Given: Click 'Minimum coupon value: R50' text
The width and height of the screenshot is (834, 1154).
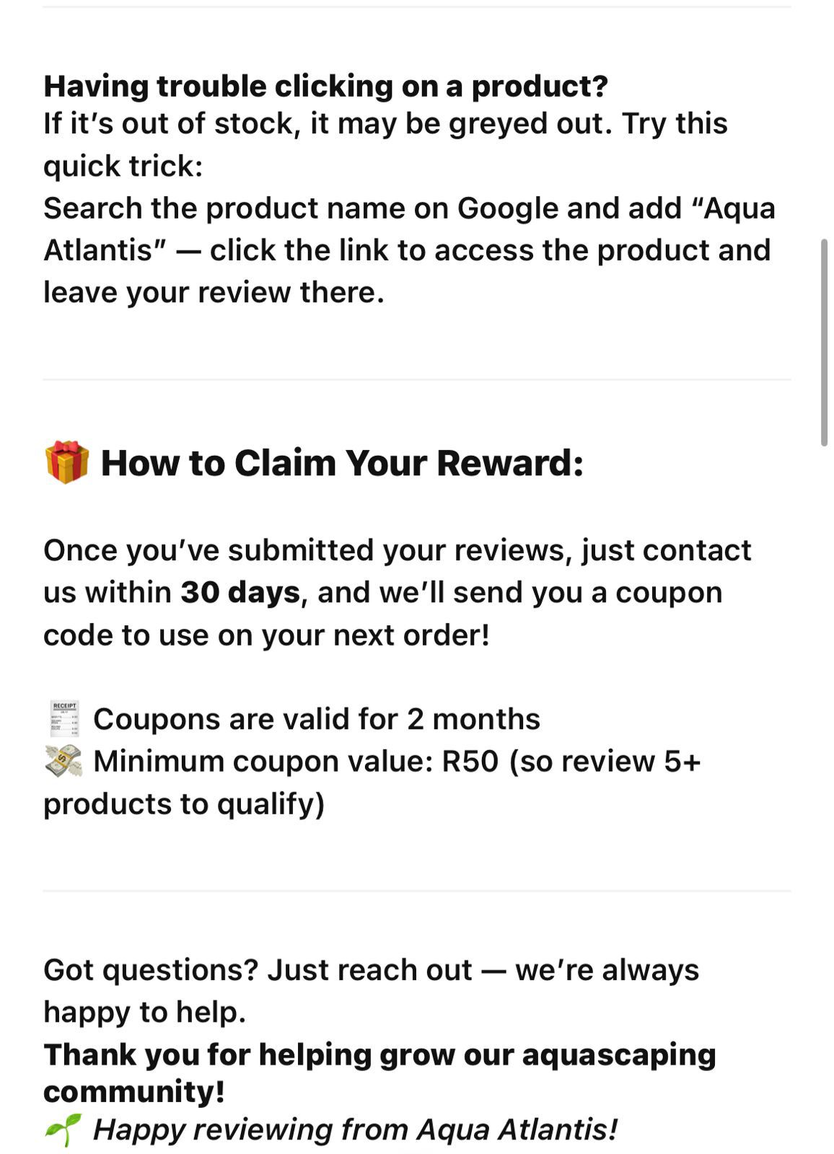Looking at the screenshot, I should [x=296, y=762].
